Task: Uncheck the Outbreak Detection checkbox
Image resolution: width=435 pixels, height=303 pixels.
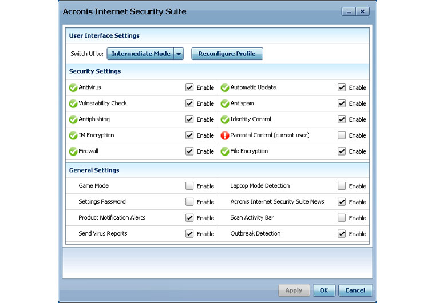Action: pos(342,234)
